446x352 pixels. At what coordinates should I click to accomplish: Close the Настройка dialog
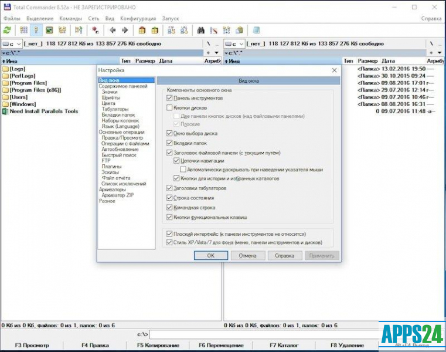pyautogui.click(x=335, y=70)
